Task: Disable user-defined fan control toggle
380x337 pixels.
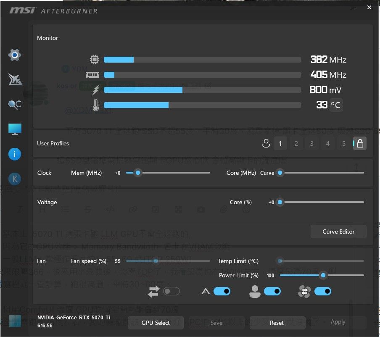Action: tap(272, 291)
